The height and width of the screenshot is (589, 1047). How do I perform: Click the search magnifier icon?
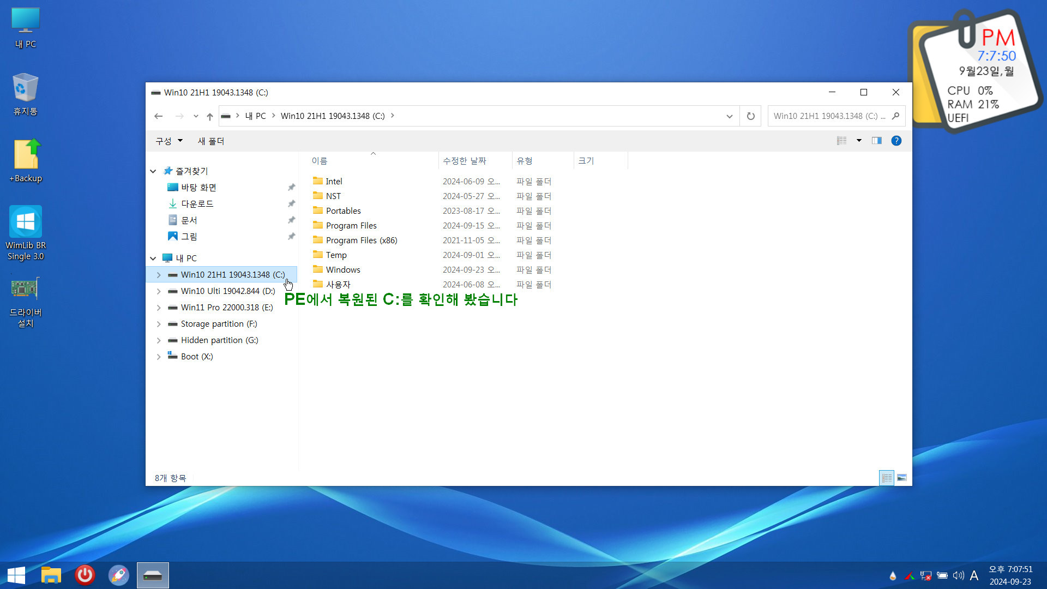895,116
